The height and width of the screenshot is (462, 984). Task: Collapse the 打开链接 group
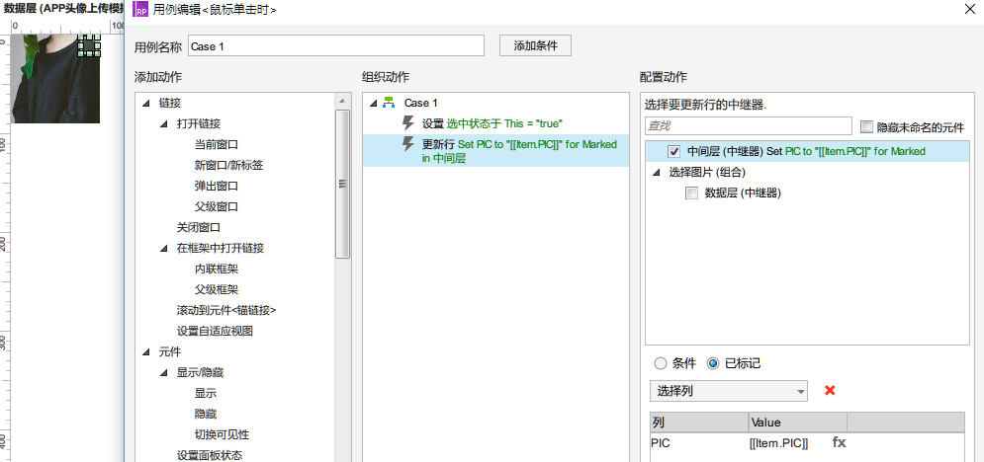pos(164,124)
